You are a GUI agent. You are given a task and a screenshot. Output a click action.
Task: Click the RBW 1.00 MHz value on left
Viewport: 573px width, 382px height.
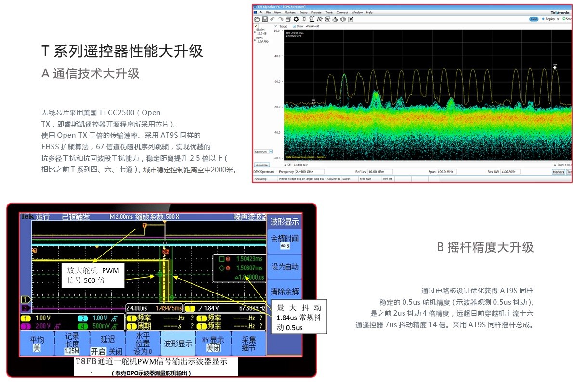click(x=263, y=42)
